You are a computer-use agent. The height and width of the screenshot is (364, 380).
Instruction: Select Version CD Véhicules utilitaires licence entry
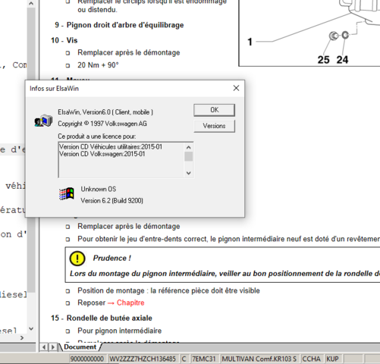pos(111,147)
